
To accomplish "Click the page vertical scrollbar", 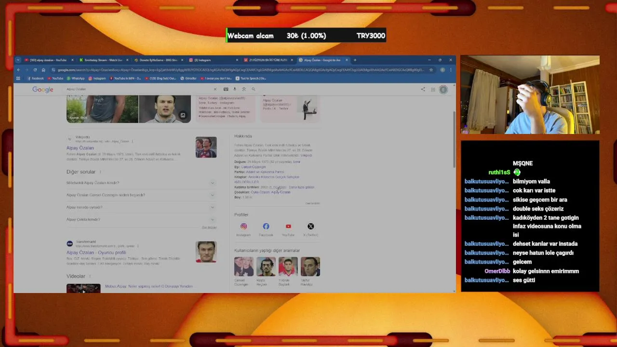I will [454, 140].
